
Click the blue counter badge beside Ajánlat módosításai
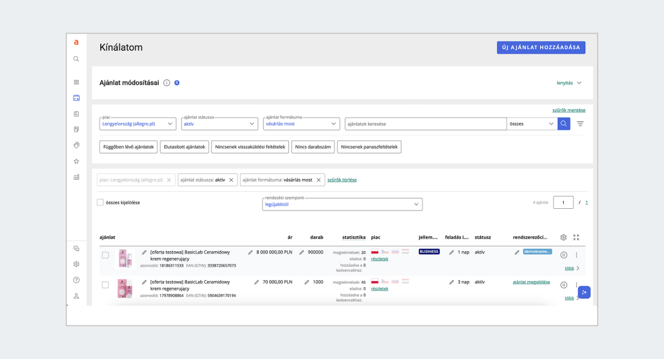click(x=177, y=83)
